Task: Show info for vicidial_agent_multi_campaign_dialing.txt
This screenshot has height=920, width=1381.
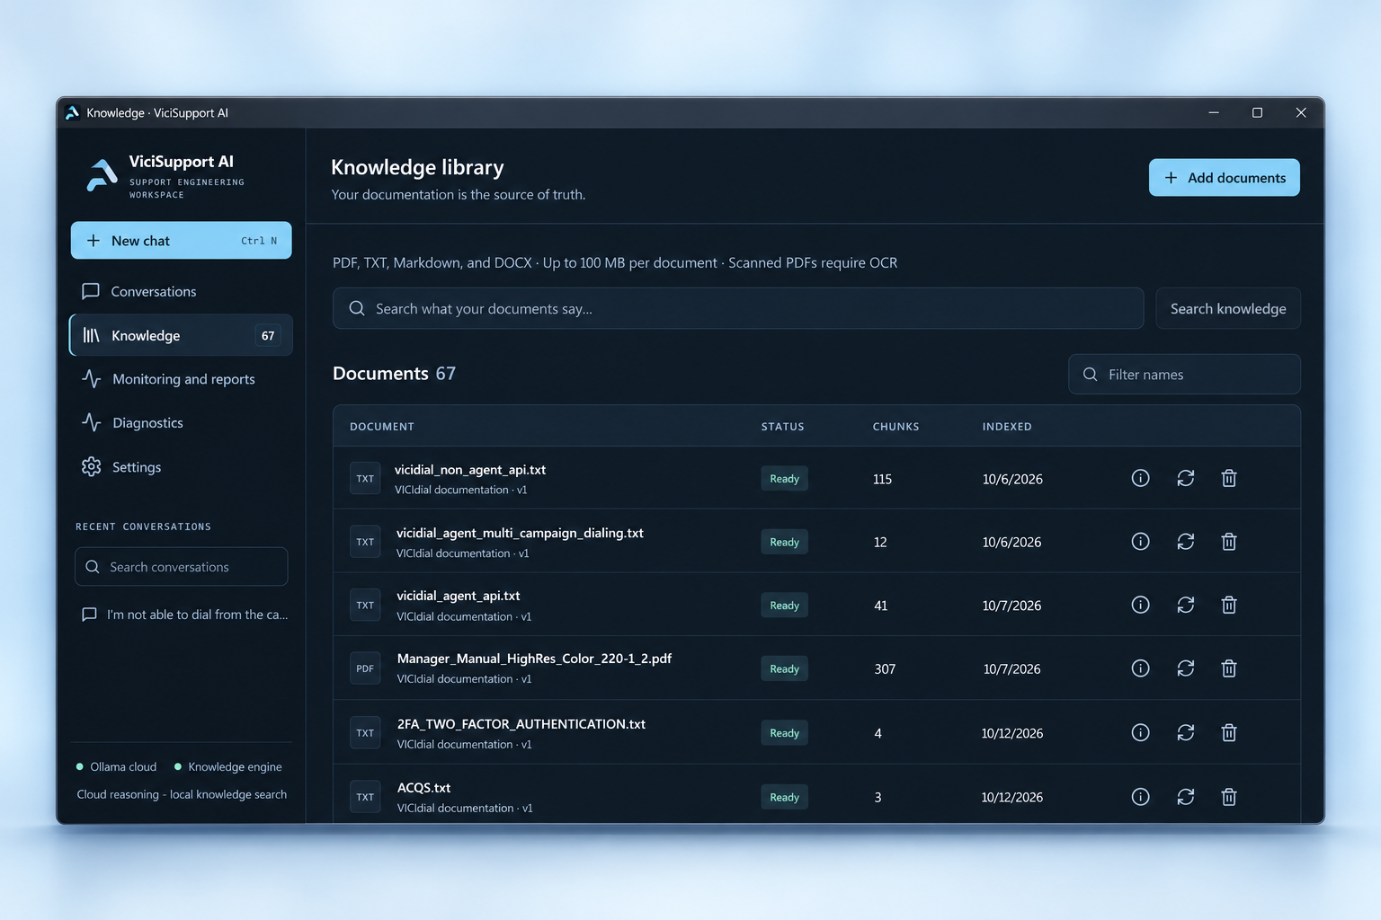Action: [1140, 541]
